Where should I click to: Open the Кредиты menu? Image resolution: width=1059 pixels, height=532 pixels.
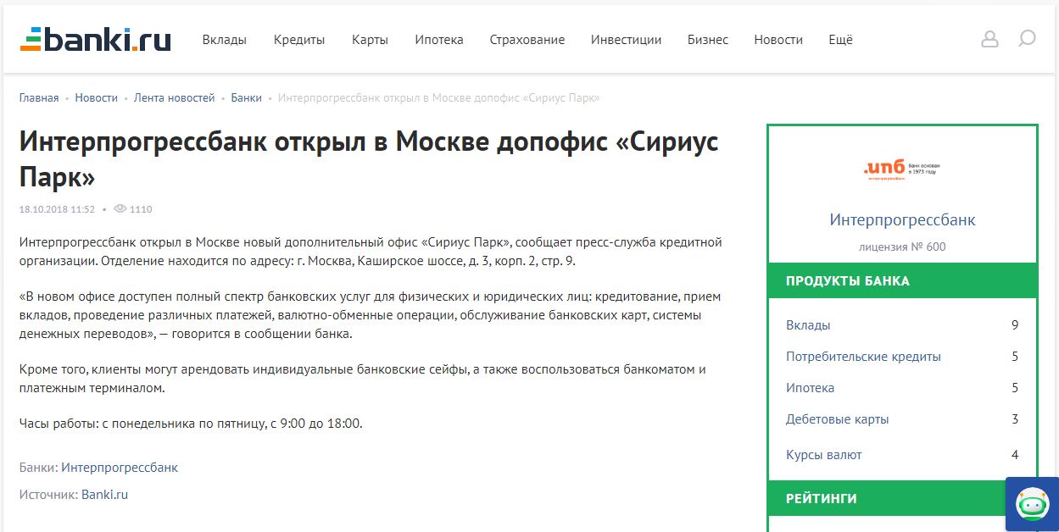click(x=299, y=40)
